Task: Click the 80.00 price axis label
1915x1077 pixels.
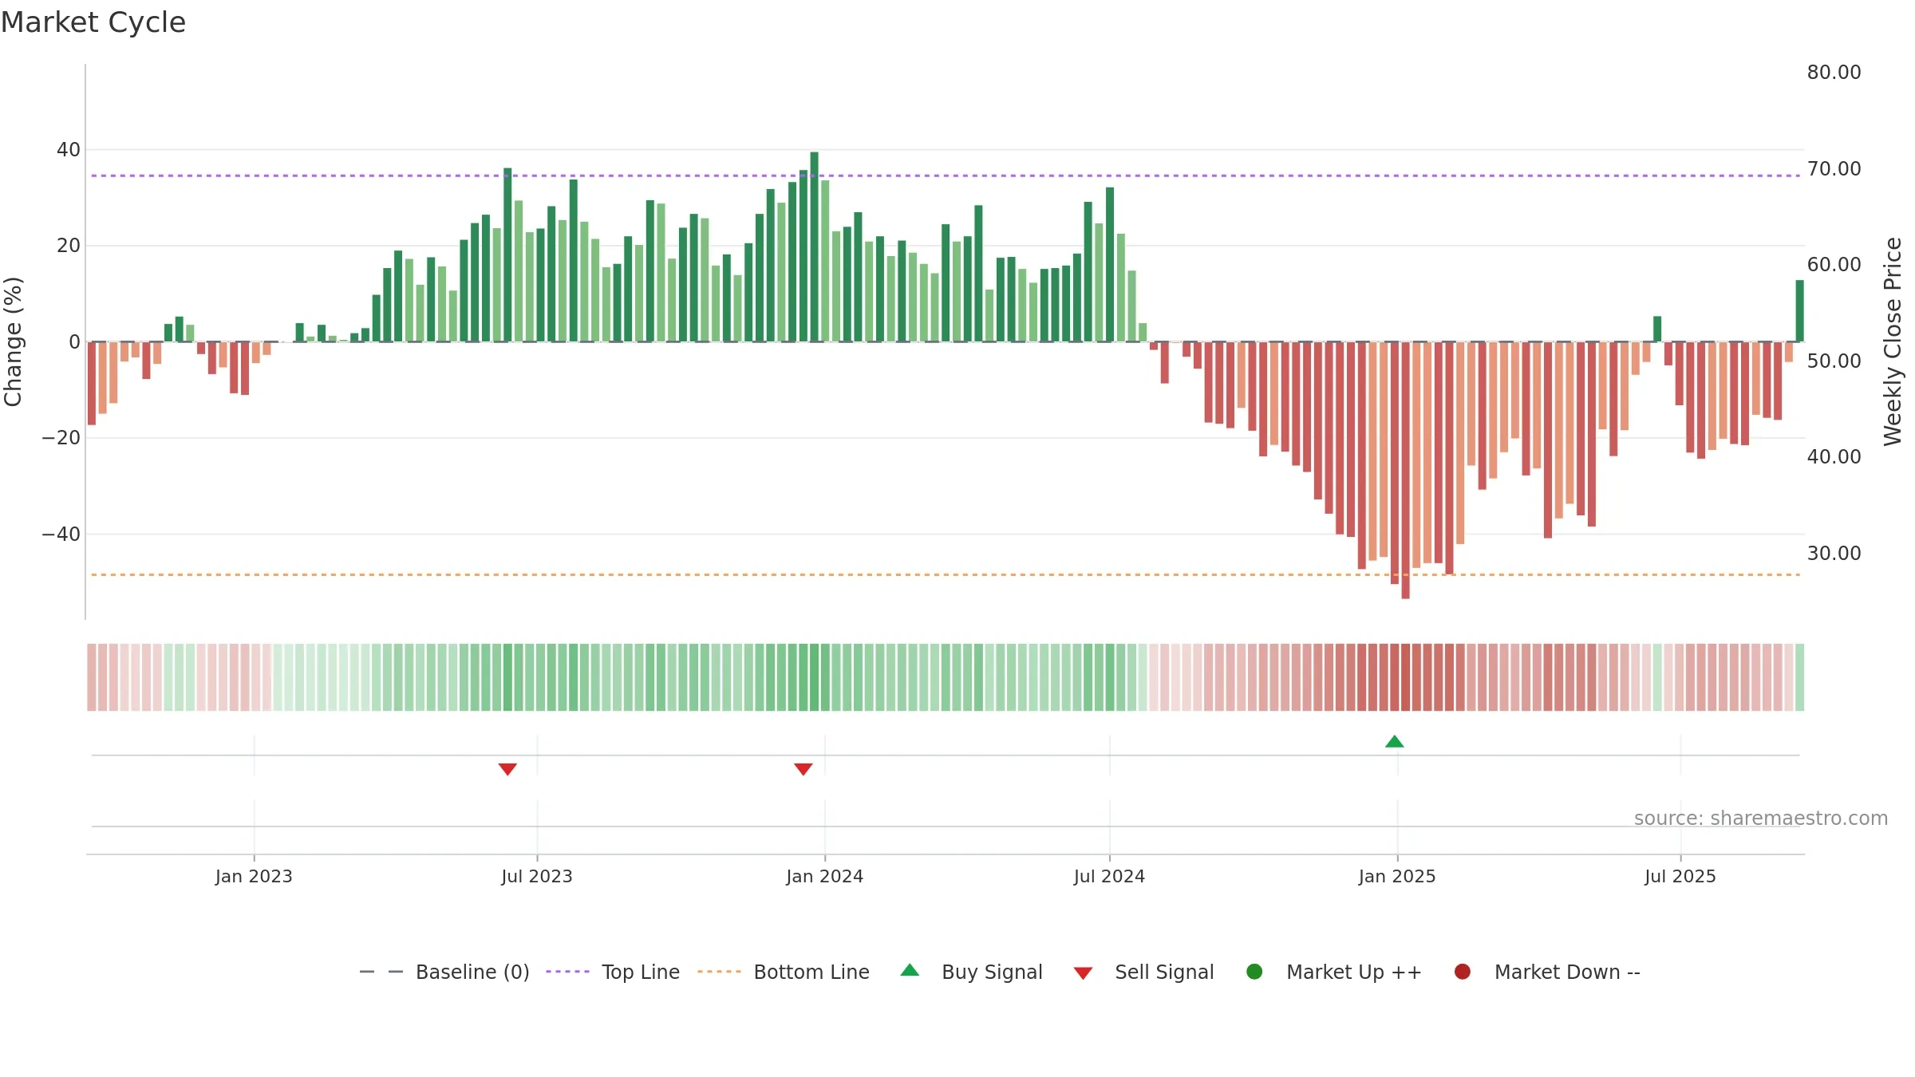Action: (1834, 72)
